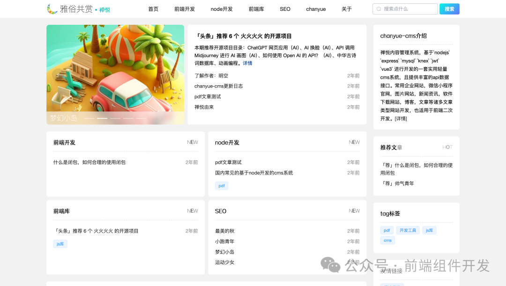Select js库 tag in tag标签 panel
Screen dimensions: 506x286
[429, 230]
